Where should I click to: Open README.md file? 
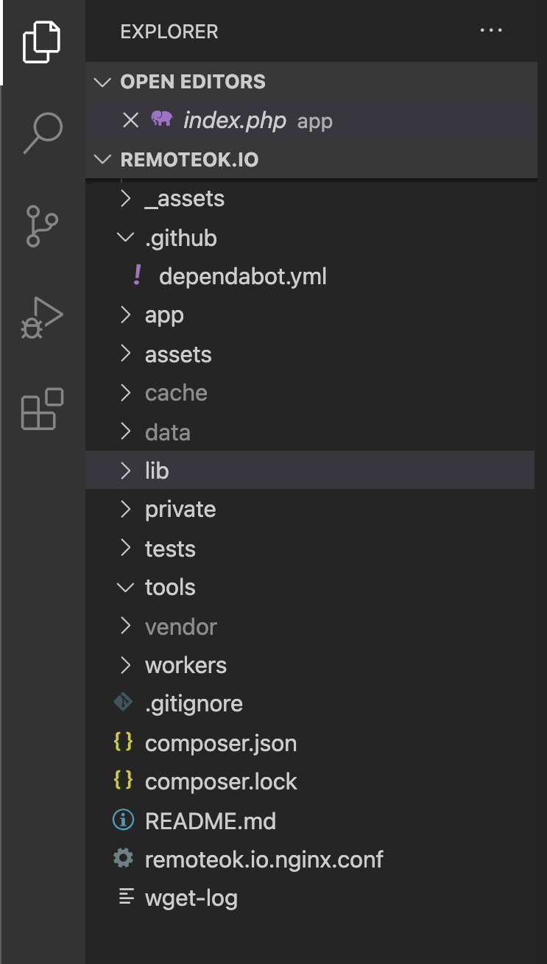point(210,820)
